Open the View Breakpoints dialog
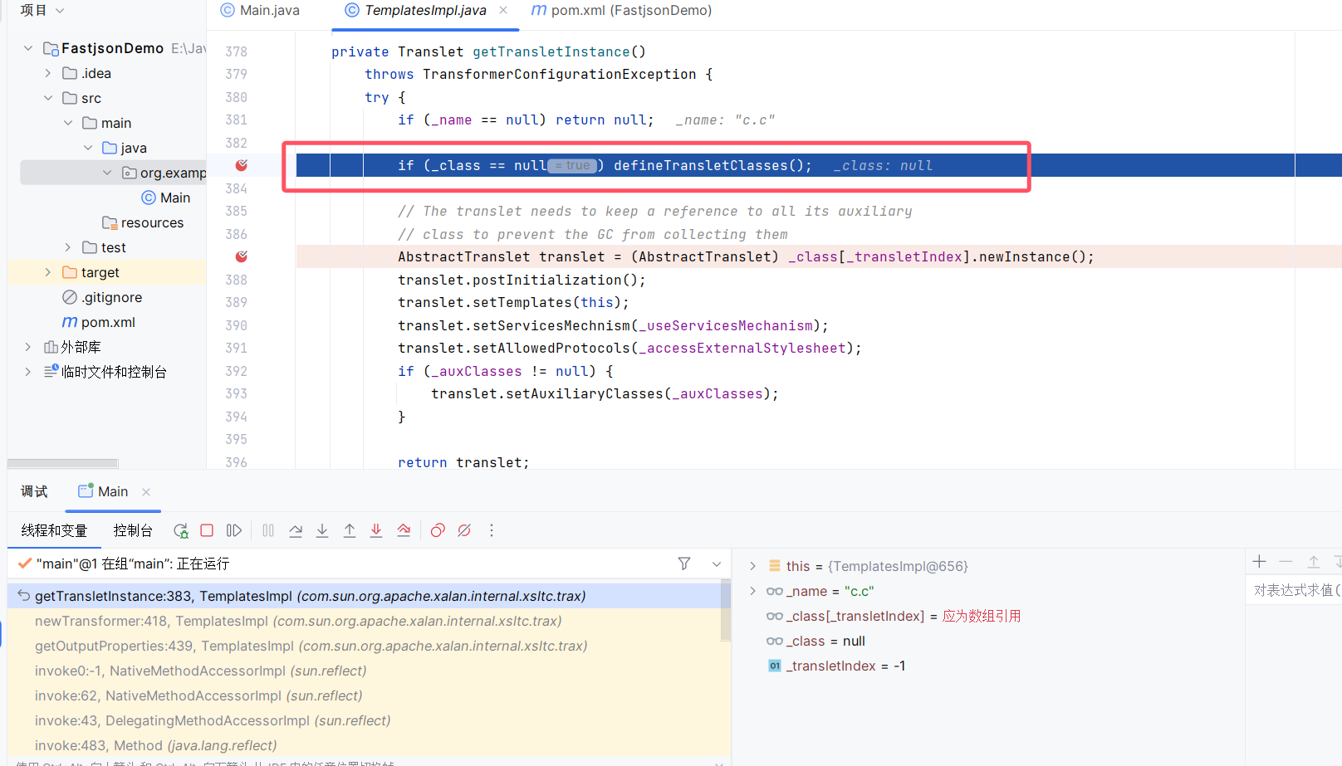1342x766 pixels. (438, 530)
